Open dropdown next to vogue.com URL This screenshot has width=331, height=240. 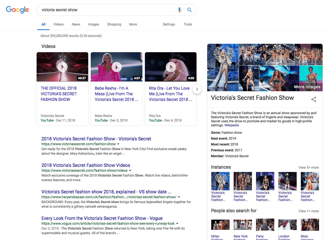pyautogui.click(x=177, y=224)
